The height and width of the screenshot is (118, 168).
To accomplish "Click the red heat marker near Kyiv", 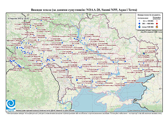I will pos(79,40).
